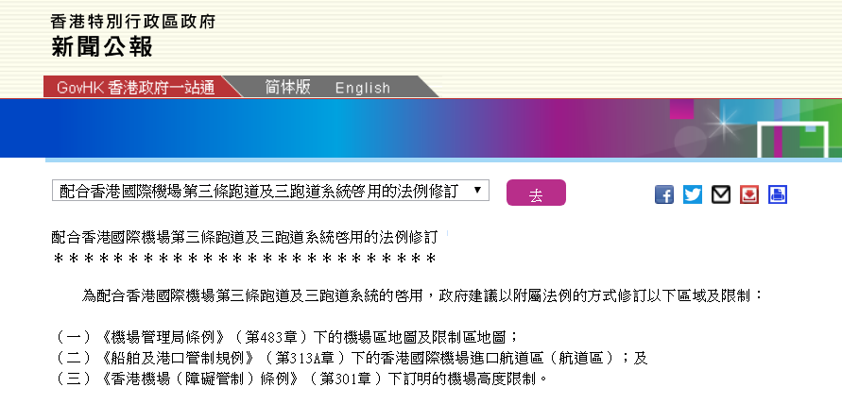842x404 pixels.
Task: Click the asterisk separator line
Action: pos(244,258)
